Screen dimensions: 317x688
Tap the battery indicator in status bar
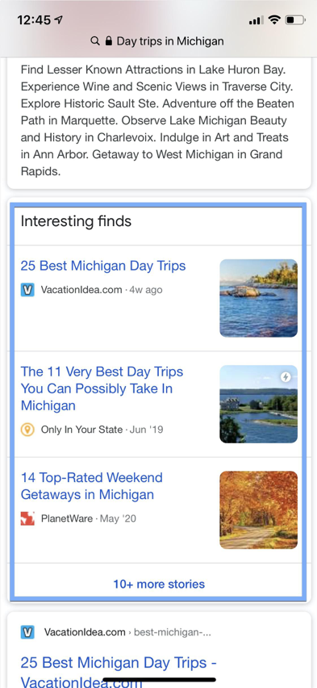click(x=295, y=19)
